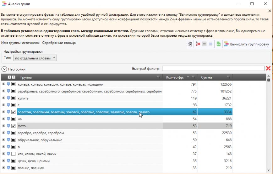Maximize the Анализ групп window

(x=252, y=4)
